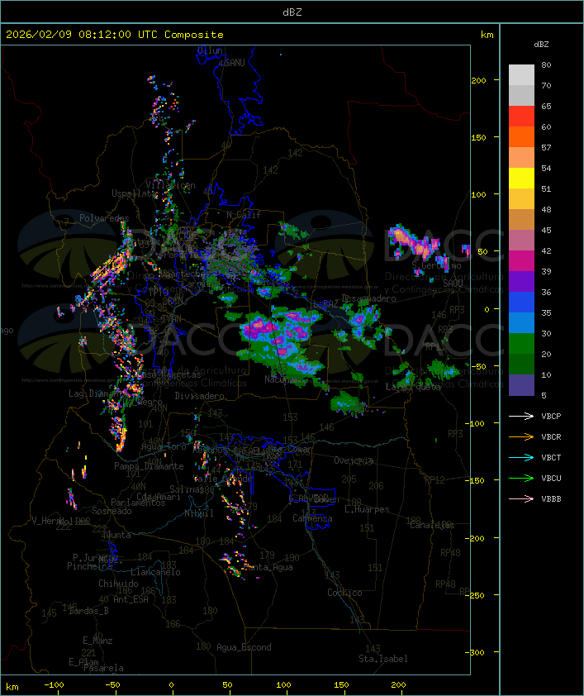
Task: Click the Desaguadero place label
Action: (x=369, y=298)
